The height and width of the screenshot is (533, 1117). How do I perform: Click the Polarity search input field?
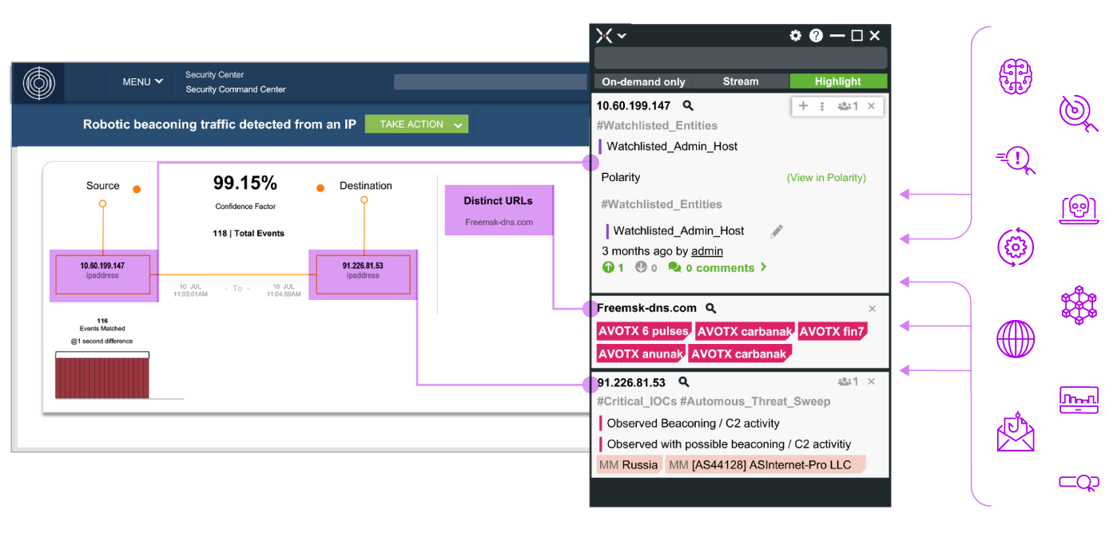pyautogui.click(x=740, y=58)
